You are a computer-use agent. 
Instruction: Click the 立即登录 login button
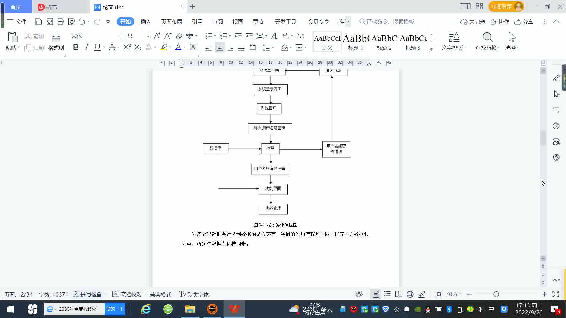(501, 6)
